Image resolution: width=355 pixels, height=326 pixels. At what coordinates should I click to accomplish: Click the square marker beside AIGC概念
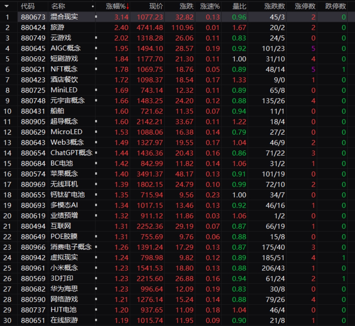pos(96,48)
